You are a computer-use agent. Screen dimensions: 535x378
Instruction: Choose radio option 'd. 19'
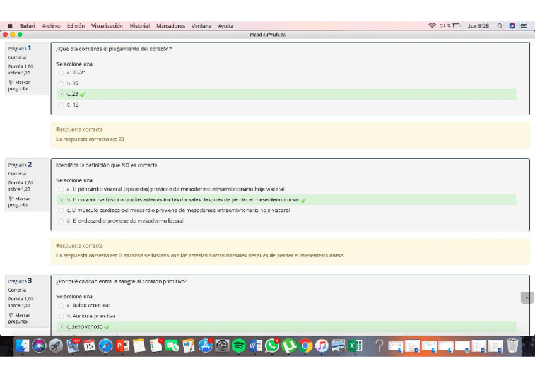(x=61, y=105)
